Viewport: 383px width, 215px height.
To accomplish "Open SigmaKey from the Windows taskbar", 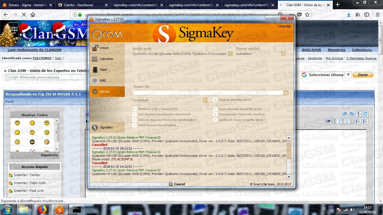I will pos(60,209).
